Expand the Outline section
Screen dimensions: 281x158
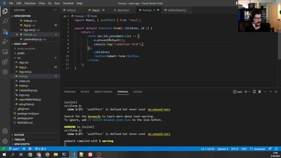pyautogui.click(x=19, y=135)
